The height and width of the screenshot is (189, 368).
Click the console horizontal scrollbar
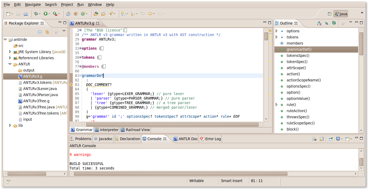pos(180,174)
